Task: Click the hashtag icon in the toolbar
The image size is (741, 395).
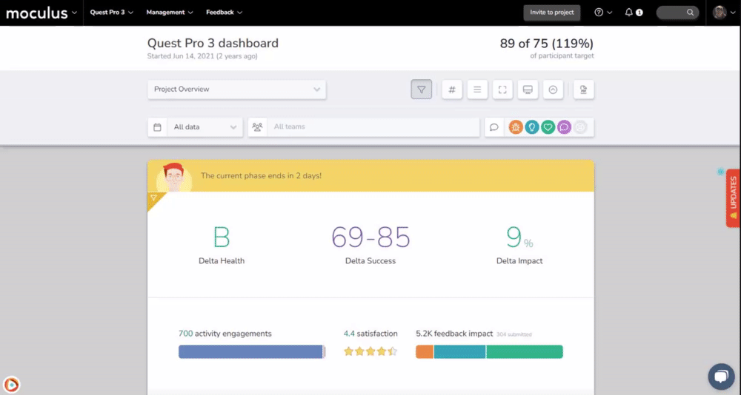Action: pos(452,90)
